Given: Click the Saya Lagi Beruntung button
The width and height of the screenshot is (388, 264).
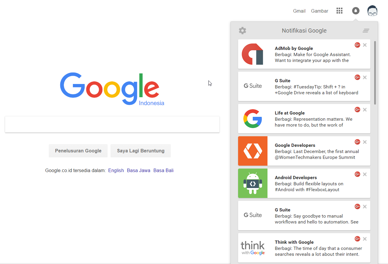Looking at the screenshot, I should [141, 151].
